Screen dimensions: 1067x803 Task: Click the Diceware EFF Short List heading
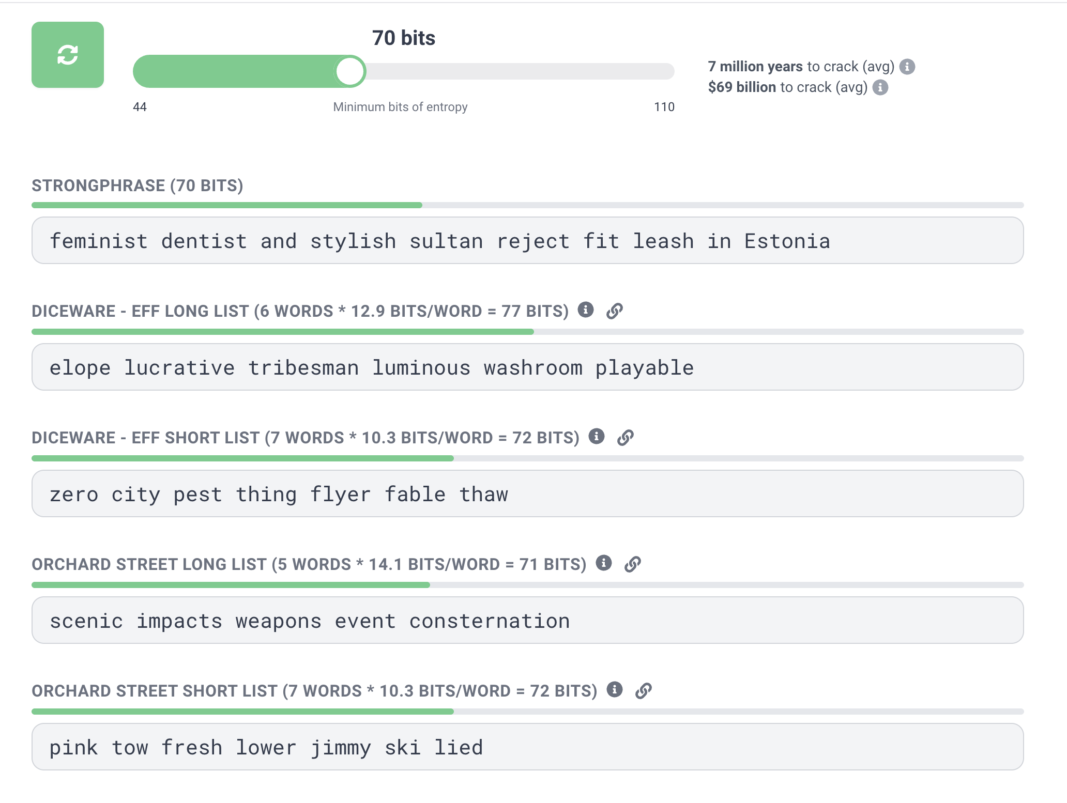coord(306,438)
